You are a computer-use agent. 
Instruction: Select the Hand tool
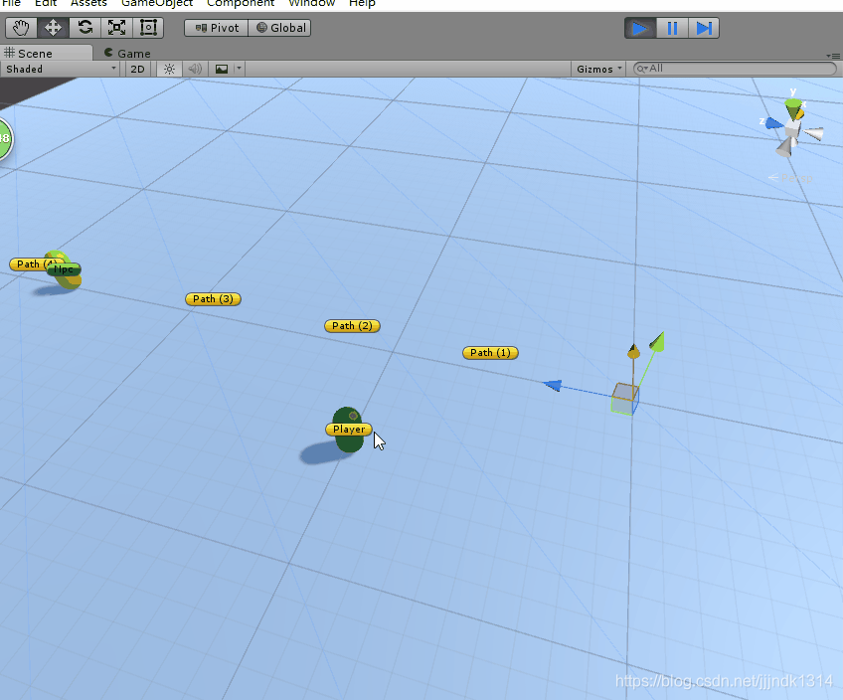click(x=21, y=28)
